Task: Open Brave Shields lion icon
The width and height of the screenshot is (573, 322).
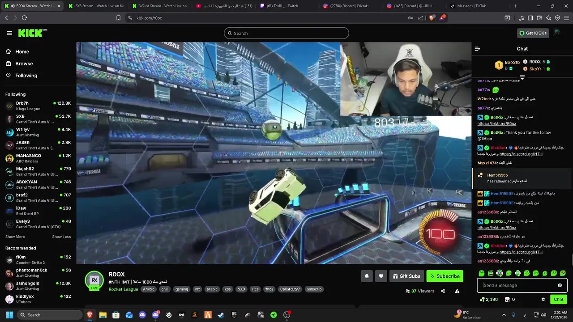Action: [432, 18]
